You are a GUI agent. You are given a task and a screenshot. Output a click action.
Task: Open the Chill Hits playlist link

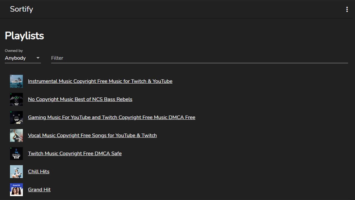pyautogui.click(x=39, y=171)
